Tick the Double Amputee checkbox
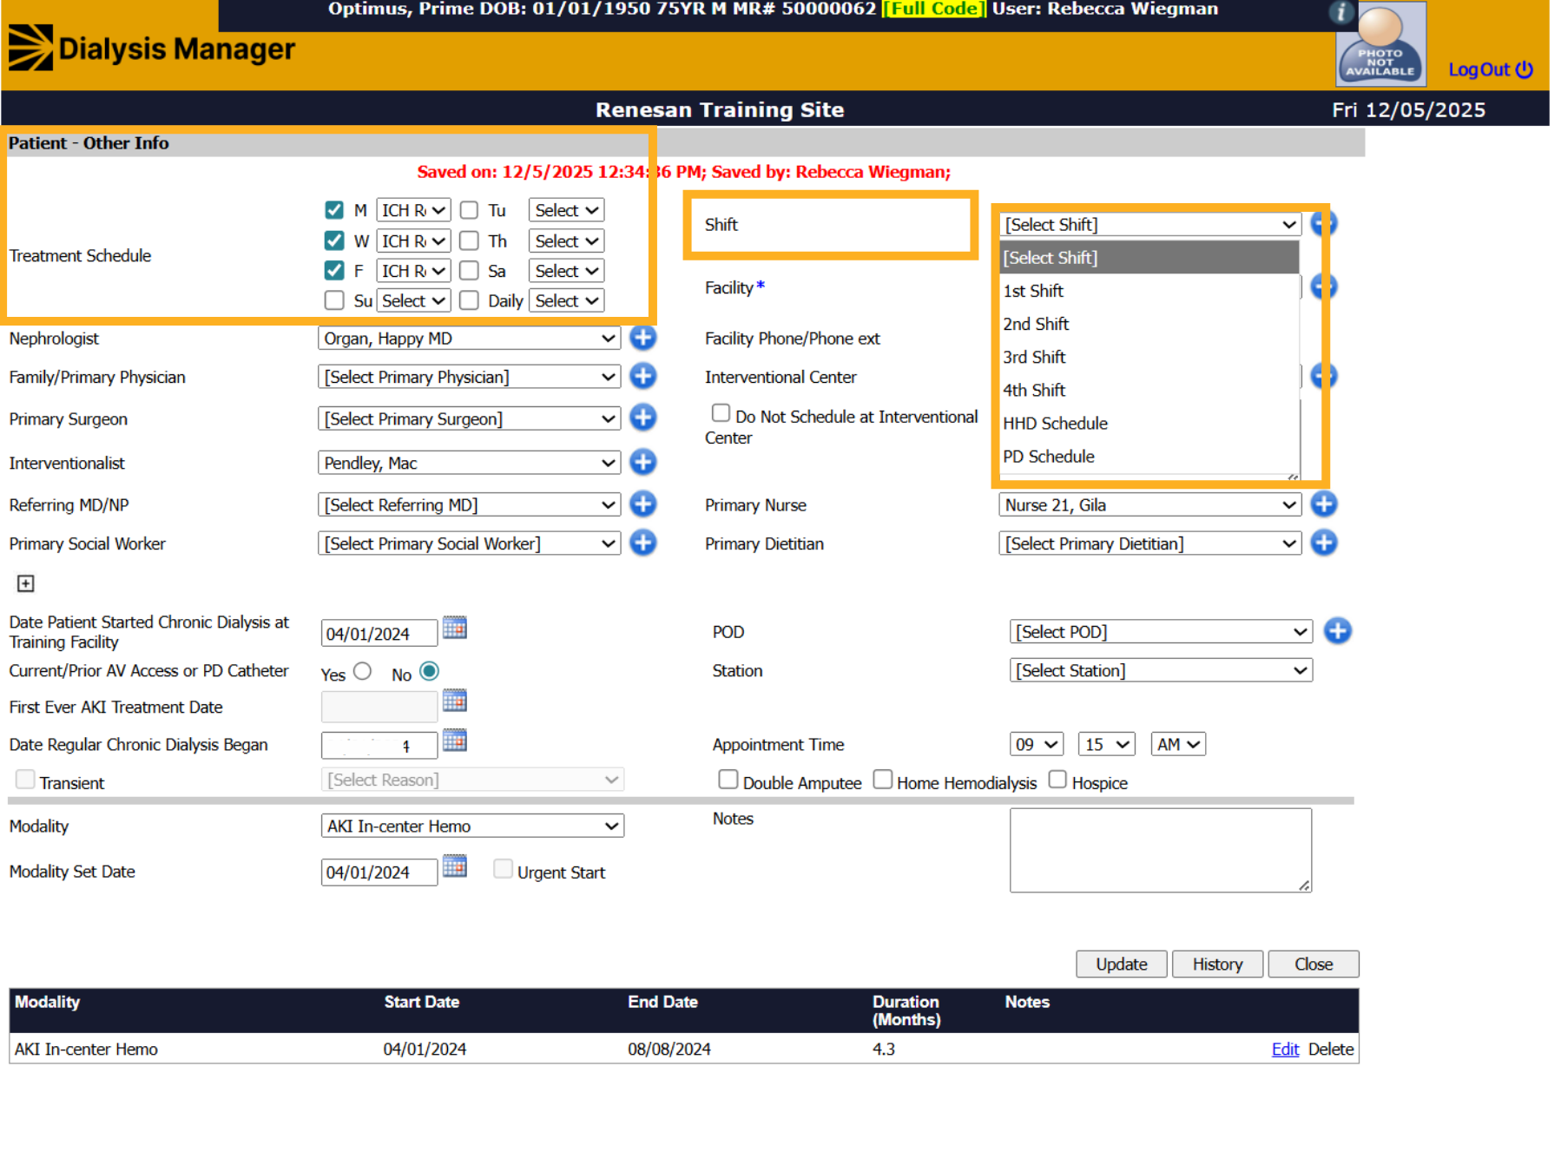Image resolution: width=1561 pixels, height=1172 pixels. (728, 780)
